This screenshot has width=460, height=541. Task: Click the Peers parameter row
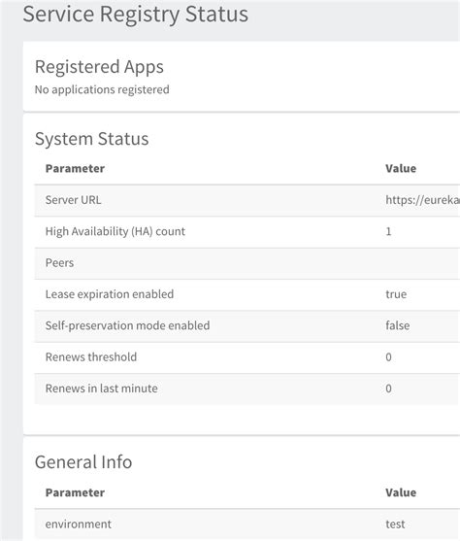(x=247, y=263)
